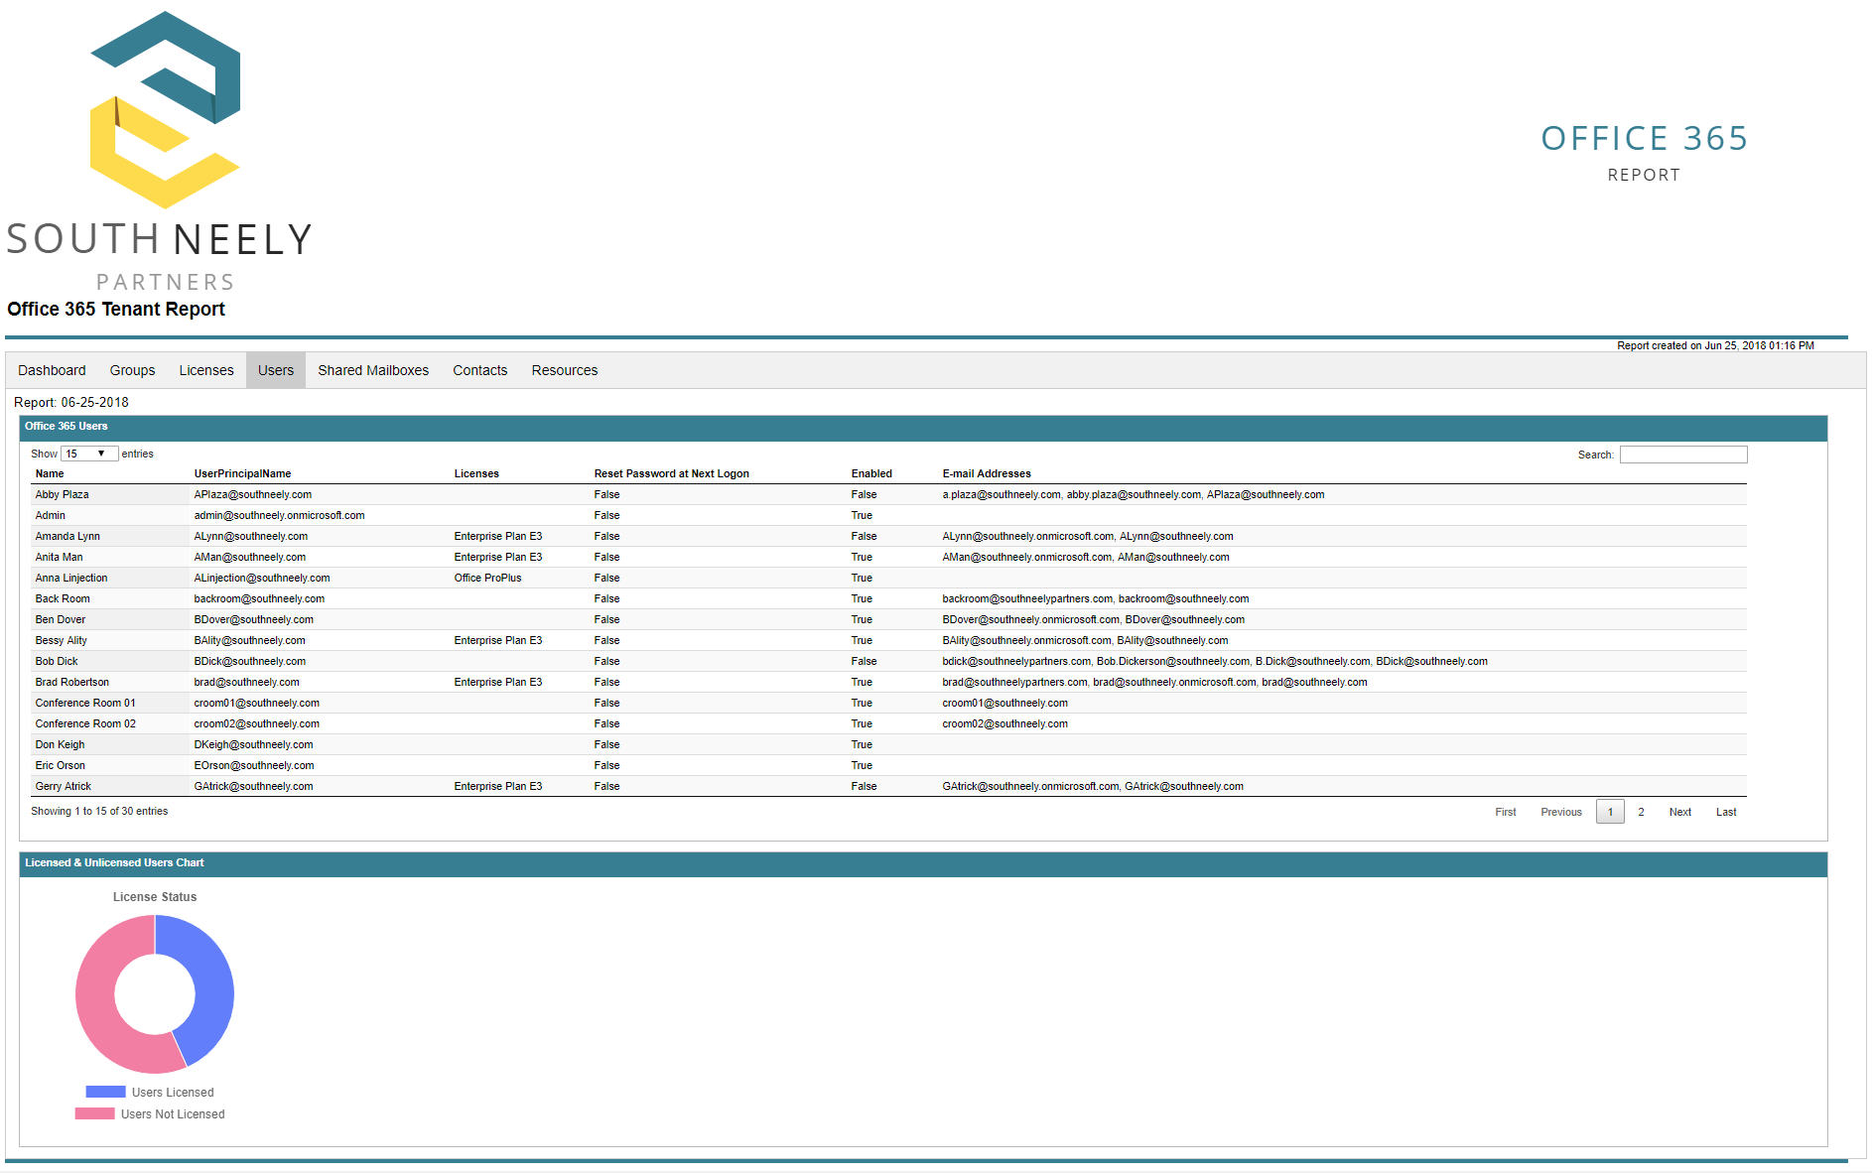Select the Users tab
The height and width of the screenshot is (1173, 1872).
(276, 370)
